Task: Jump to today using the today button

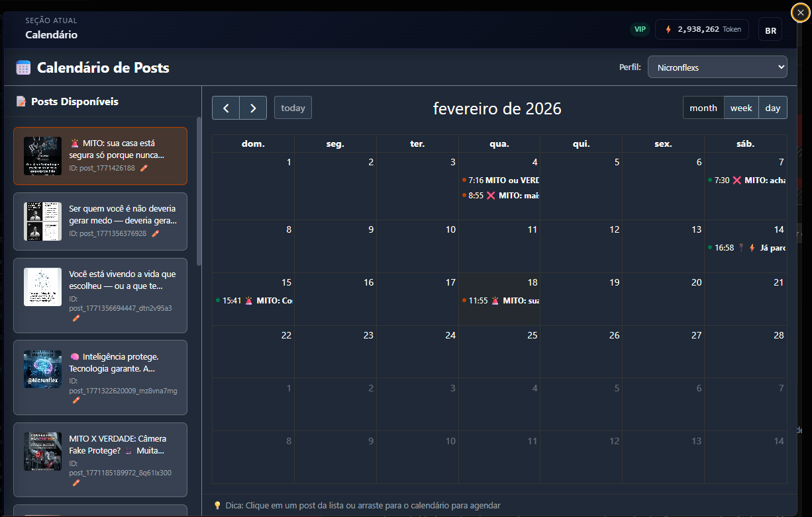Action: coord(293,107)
